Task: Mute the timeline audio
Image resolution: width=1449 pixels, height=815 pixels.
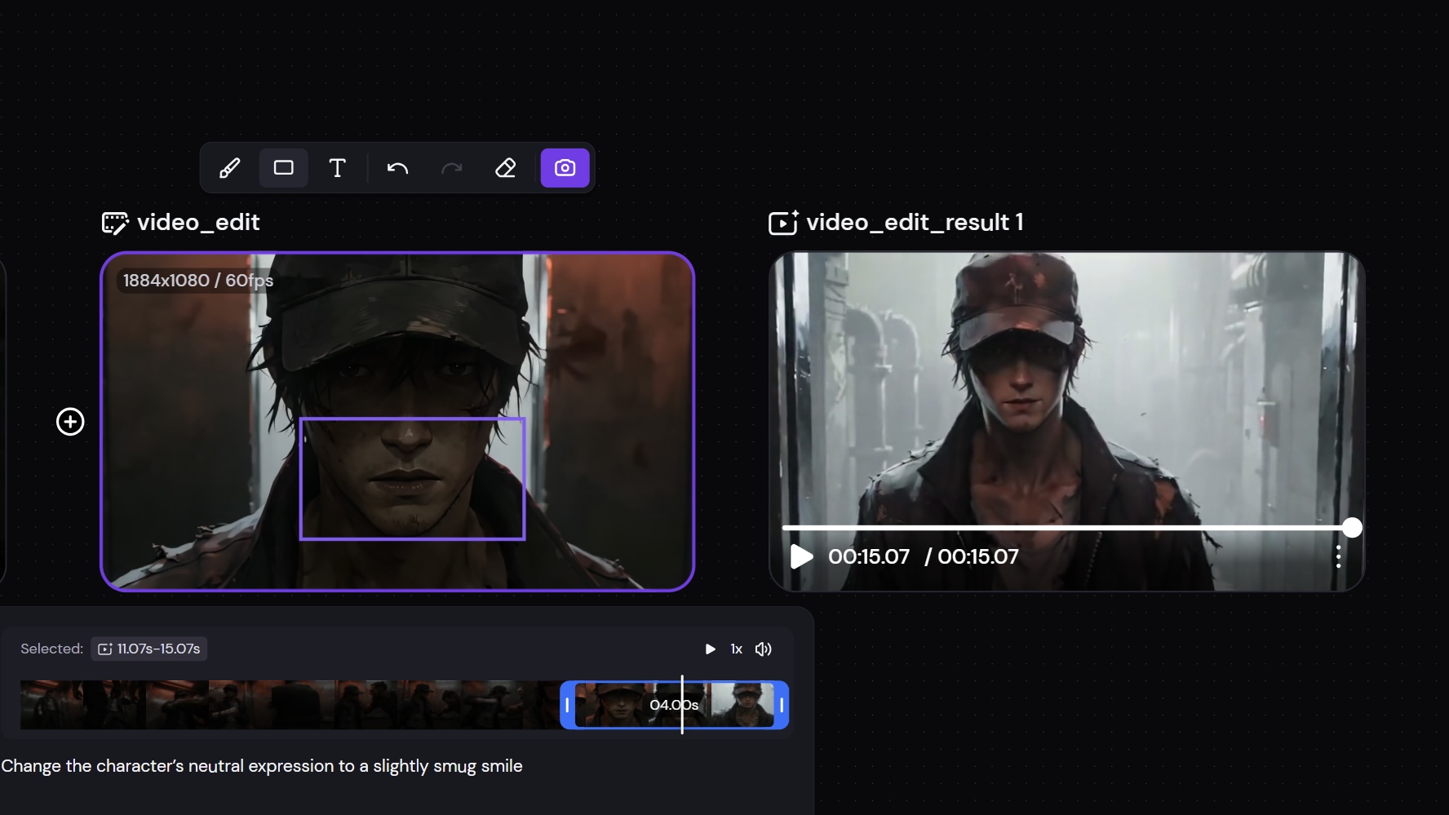Action: pos(763,649)
